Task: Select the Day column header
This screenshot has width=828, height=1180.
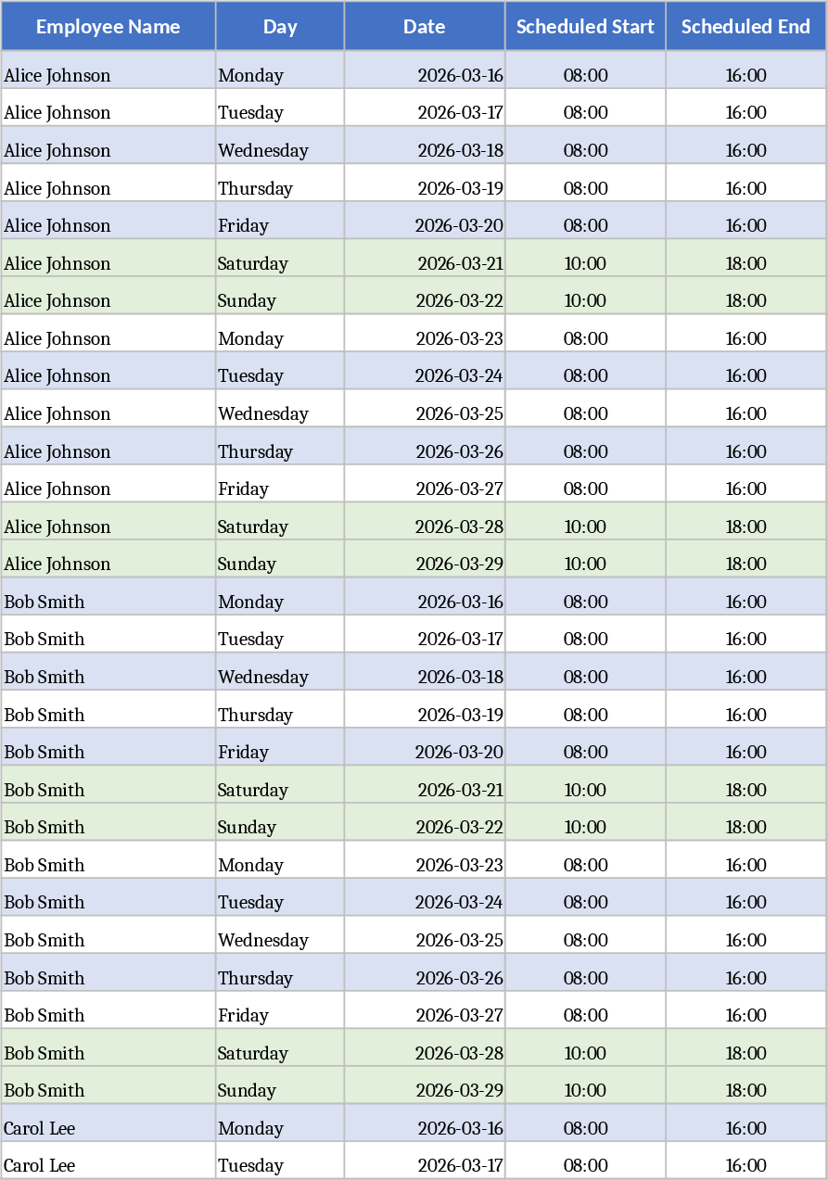Action: [x=280, y=27]
